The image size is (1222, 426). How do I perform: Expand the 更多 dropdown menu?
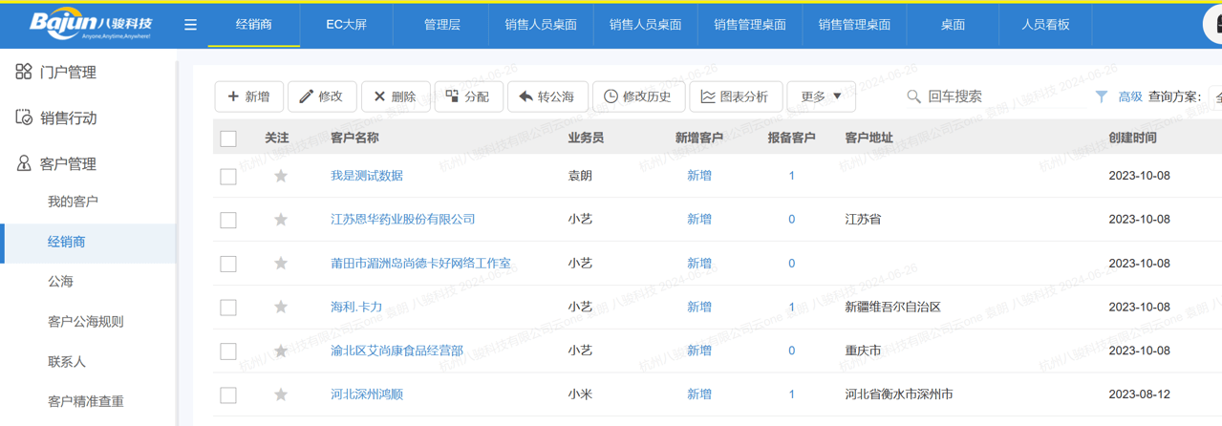coord(821,96)
